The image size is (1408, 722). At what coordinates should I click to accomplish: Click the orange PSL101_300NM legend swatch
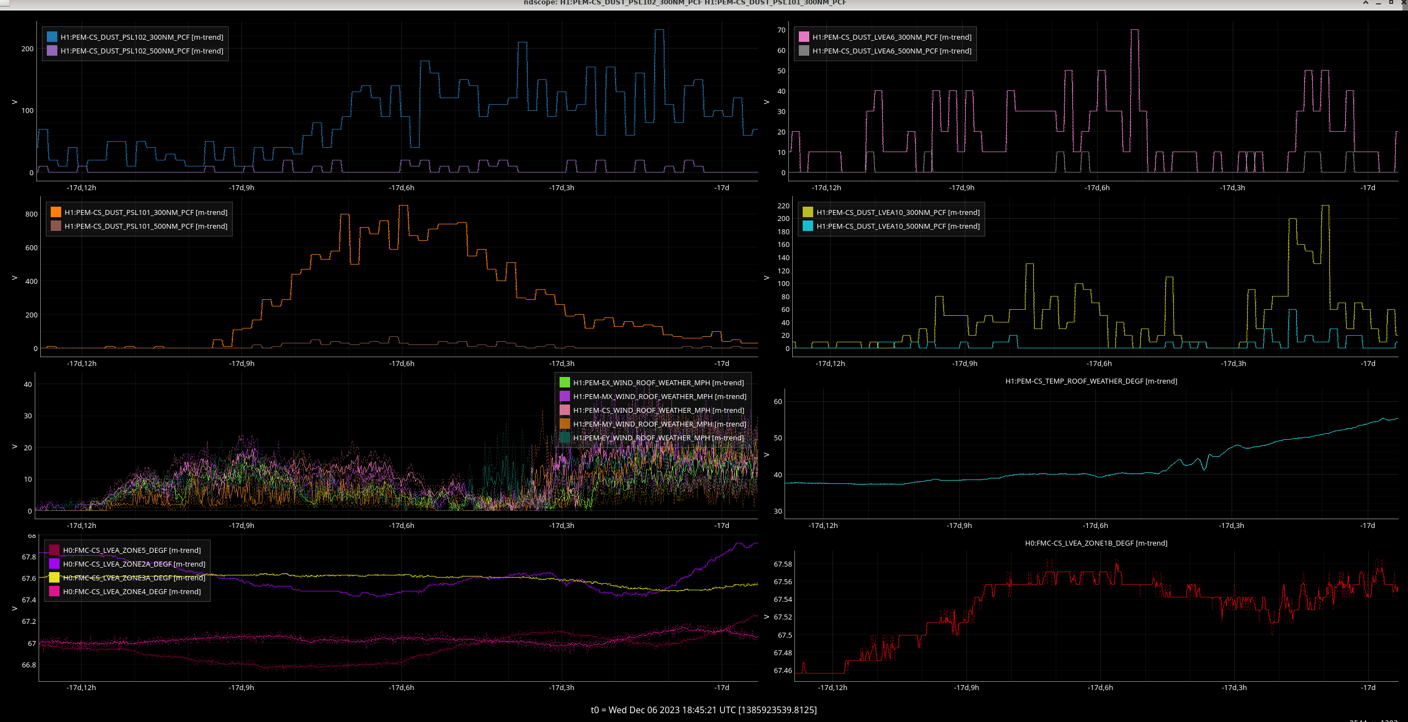click(x=56, y=212)
